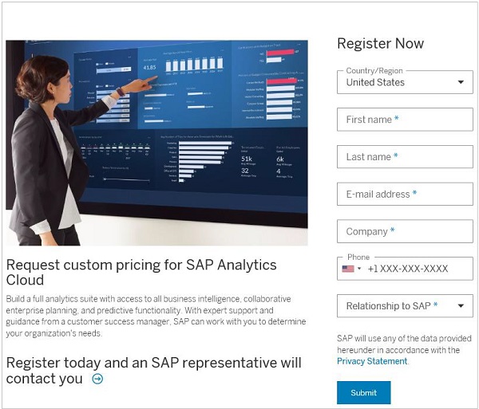The image size is (479, 409).
Task: Click the Last name input field
Action: (405, 157)
